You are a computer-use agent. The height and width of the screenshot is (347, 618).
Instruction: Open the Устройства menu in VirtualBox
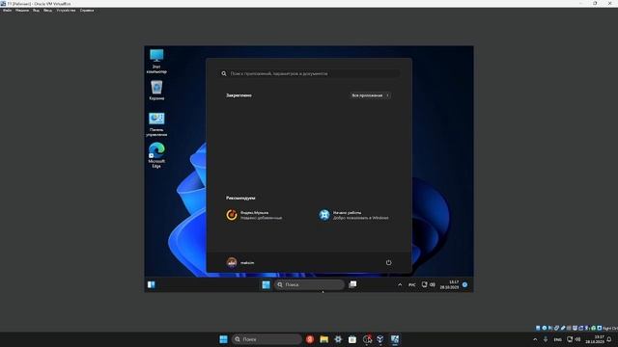click(x=66, y=11)
